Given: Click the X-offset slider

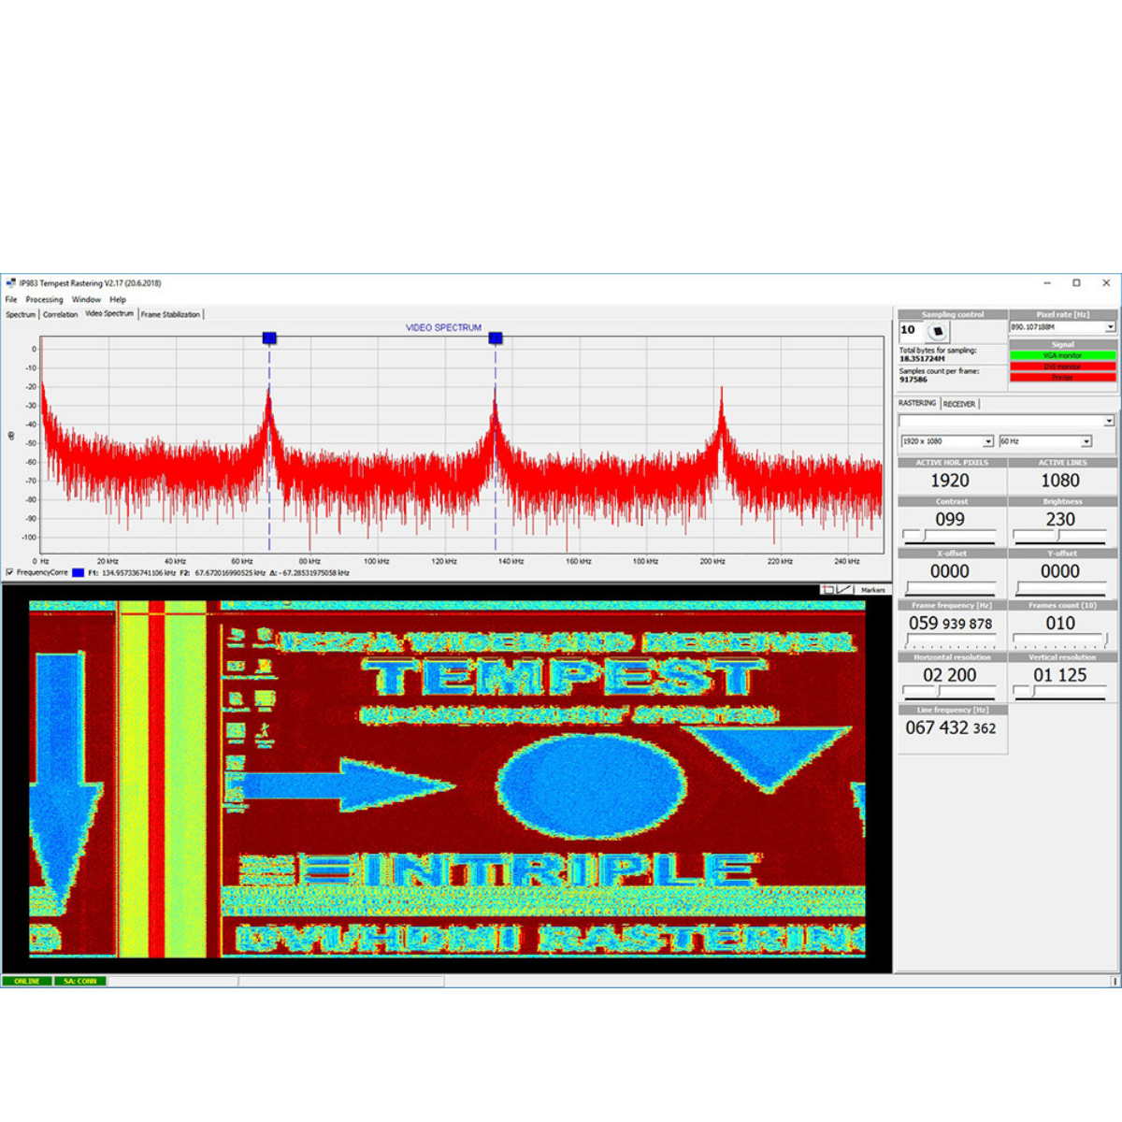Looking at the screenshot, I should (950, 588).
